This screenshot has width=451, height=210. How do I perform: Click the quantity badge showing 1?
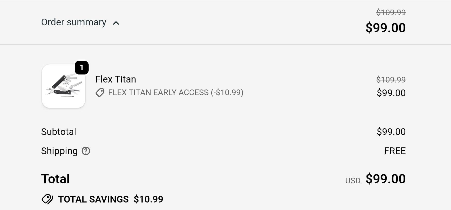click(82, 68)
